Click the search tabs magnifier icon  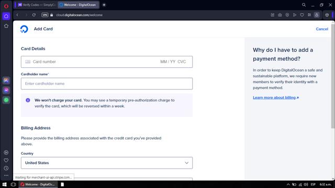[x=304, y=5]
